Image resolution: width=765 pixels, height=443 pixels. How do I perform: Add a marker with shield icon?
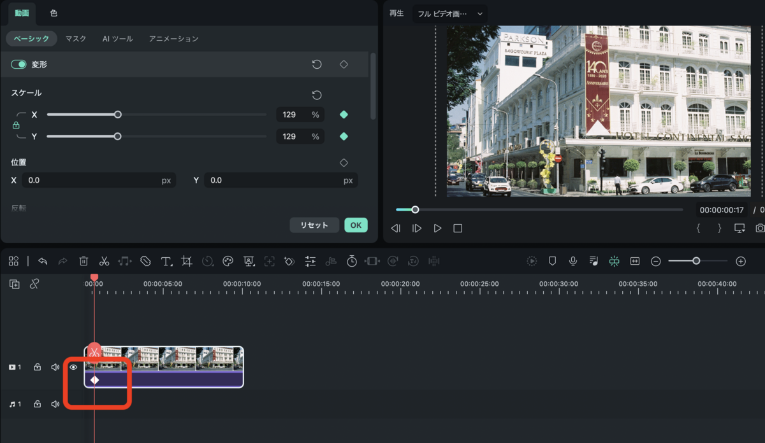[x=553, y=261]
